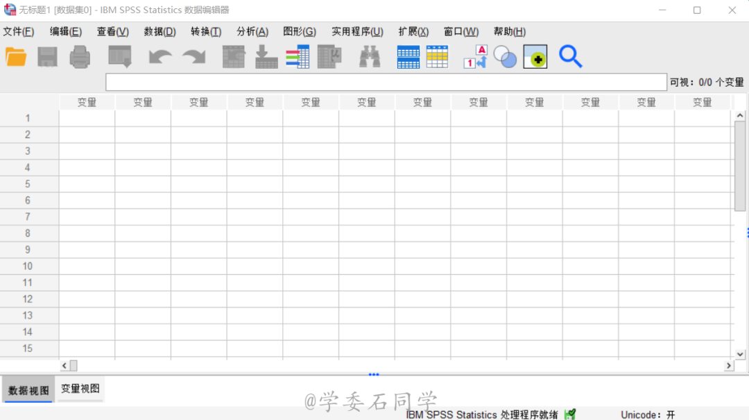Screen dimensions: 749x420
Task: Expand the 数据(D) menu
Action: point(160,31)
